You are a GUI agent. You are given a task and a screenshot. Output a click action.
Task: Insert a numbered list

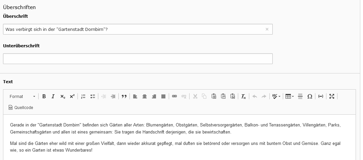click(83, 97)
